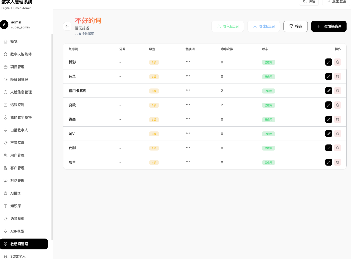
Task: Click the 替换词 column header
Action: pyautogui.click(x=190, y=49)
